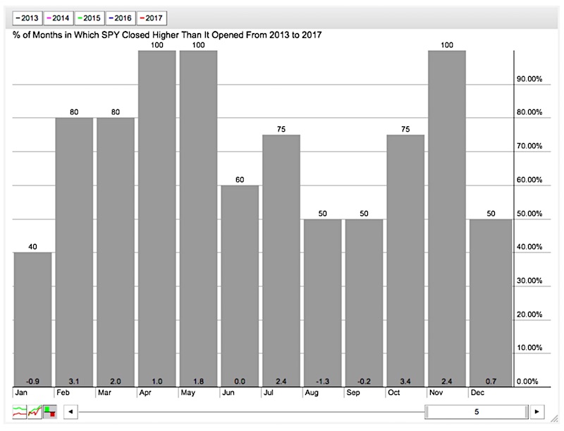564x431 pixels.
Task: Click the "80" value label above February
Action: coord(74,112)
